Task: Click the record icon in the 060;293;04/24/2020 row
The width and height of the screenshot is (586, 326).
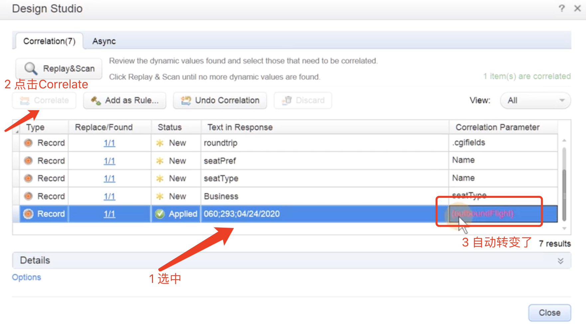Action: click(29, 214)
